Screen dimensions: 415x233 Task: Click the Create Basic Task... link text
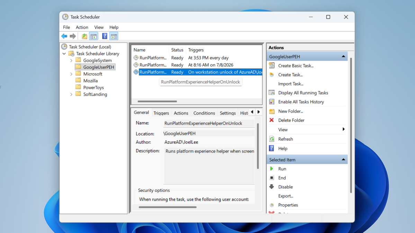point(296,66)
